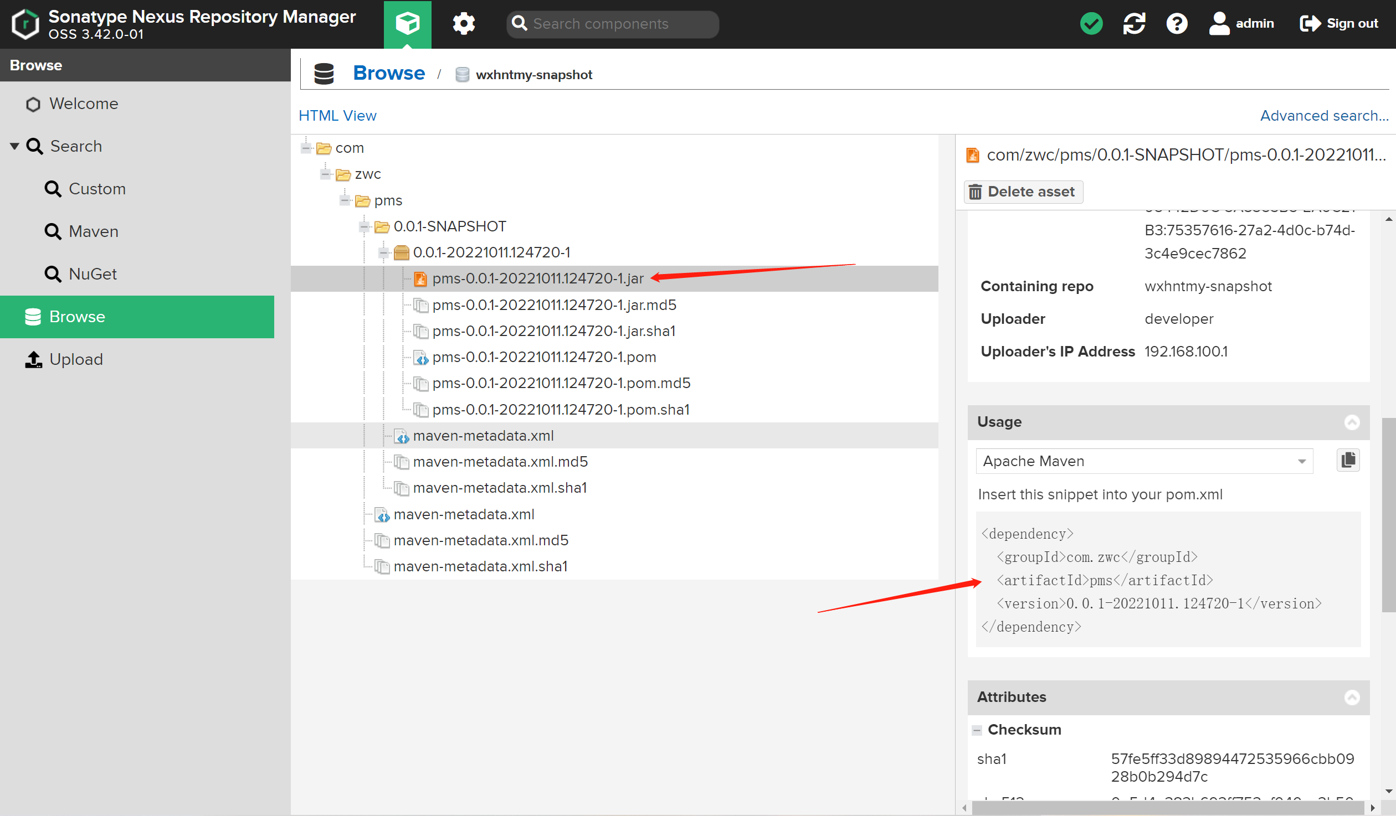
Task: Open the Search section
Action: coord(76,147)
